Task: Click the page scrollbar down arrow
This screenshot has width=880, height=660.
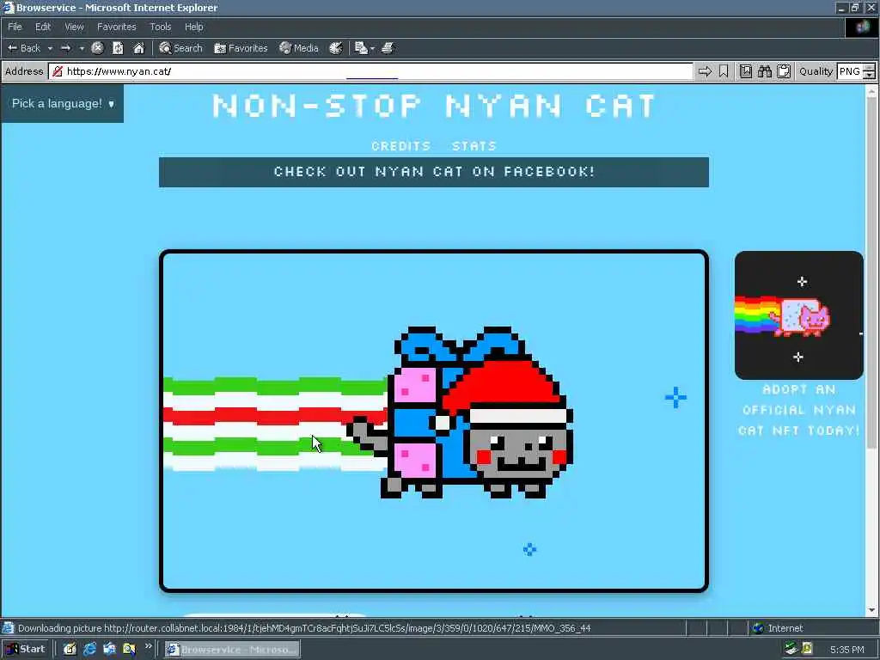Action: pyautogui.click(x=871, y=611)
